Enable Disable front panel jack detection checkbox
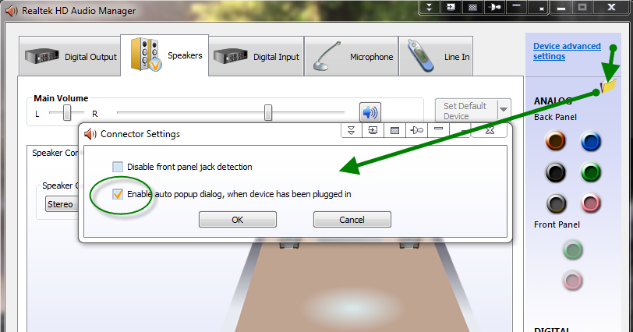The image size is (633, 332). pos(118,167)
